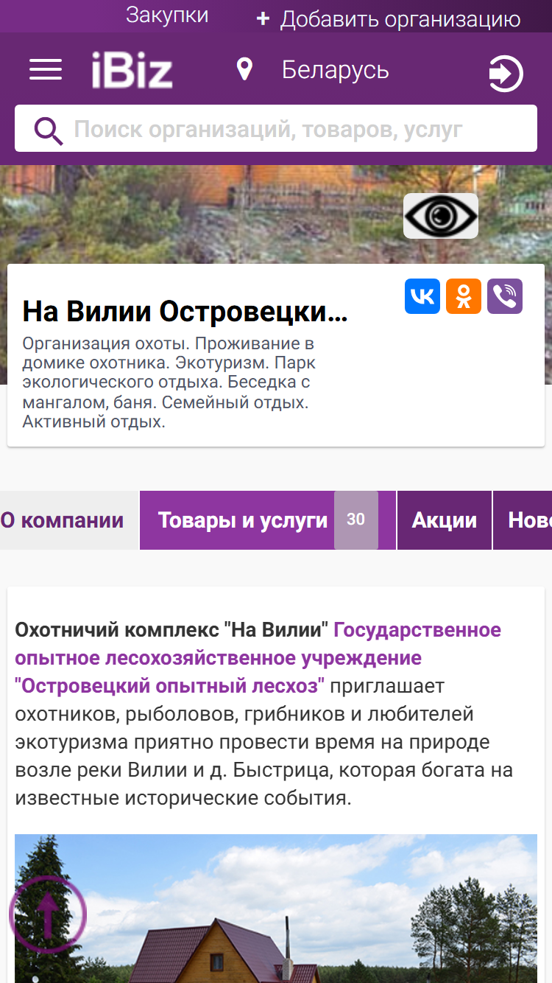Open the VK social page

tap(422, 296)
